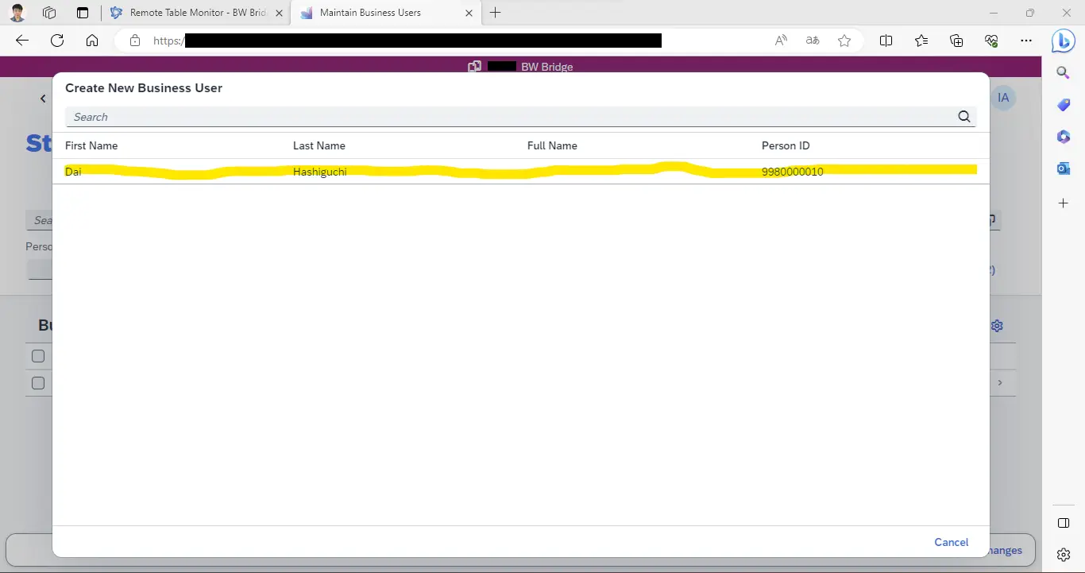This screenshot has height=573, width=1085.
Task: Close the Remote Table Monitor tab
Action: point(279,13)
